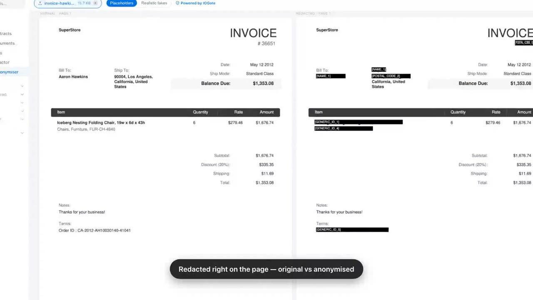533x300 pixels.
Task: Click the Rate column header in the original table
Action: point(239,112)
